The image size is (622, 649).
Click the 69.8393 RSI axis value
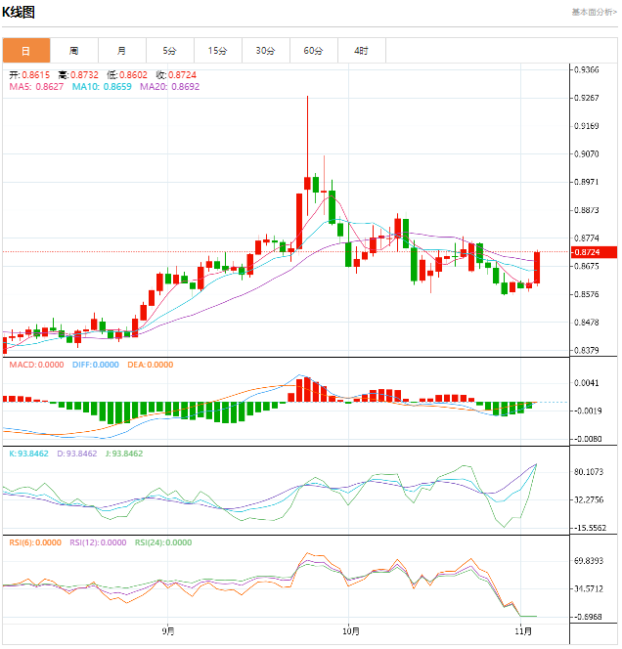click(x=589, y=561)
